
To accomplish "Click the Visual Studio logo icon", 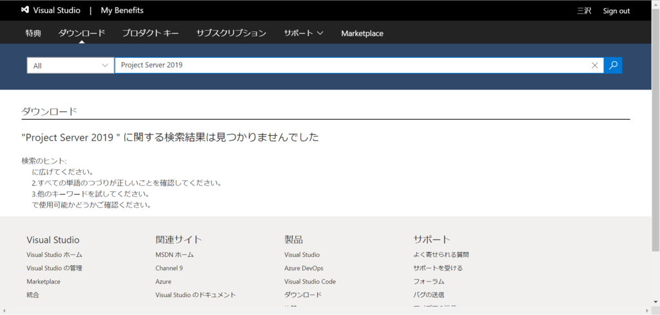I will (25, 10).
